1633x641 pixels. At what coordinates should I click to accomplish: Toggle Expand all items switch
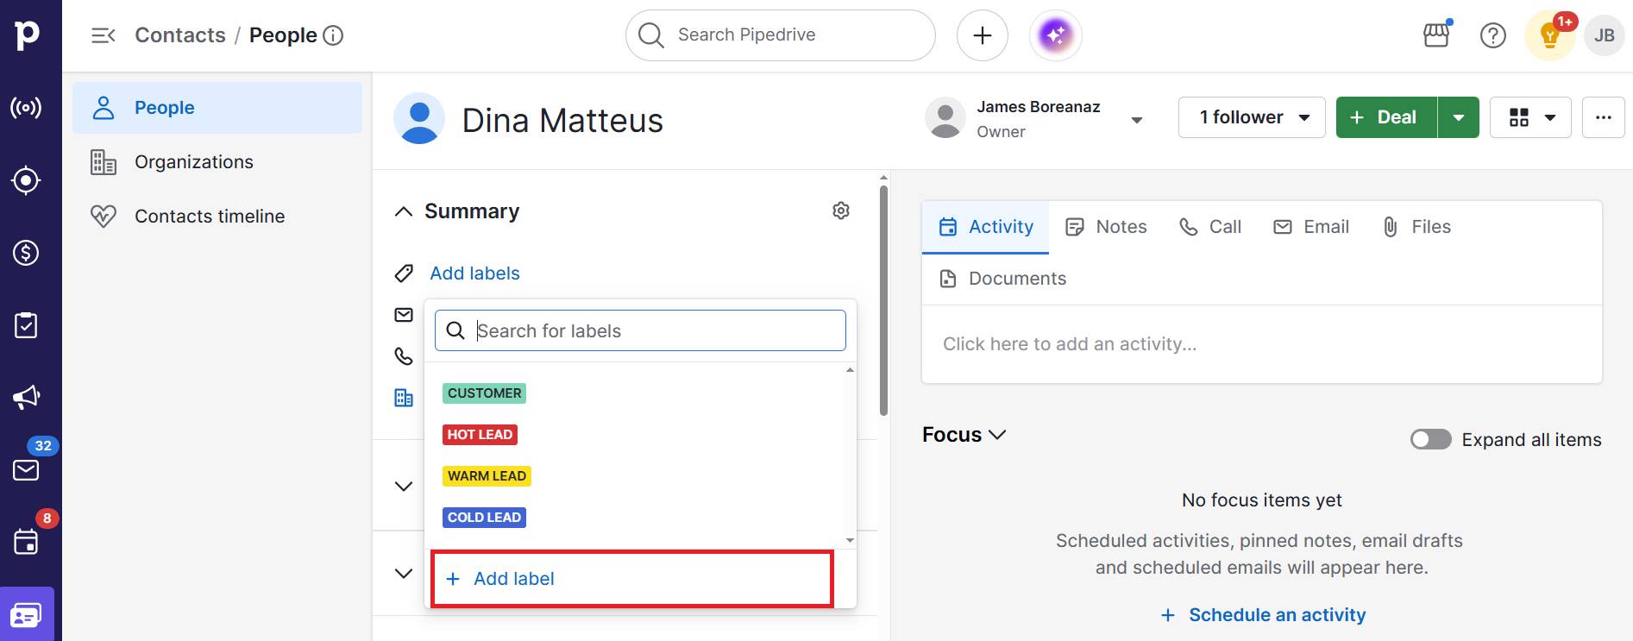[x=1430, y=439]
